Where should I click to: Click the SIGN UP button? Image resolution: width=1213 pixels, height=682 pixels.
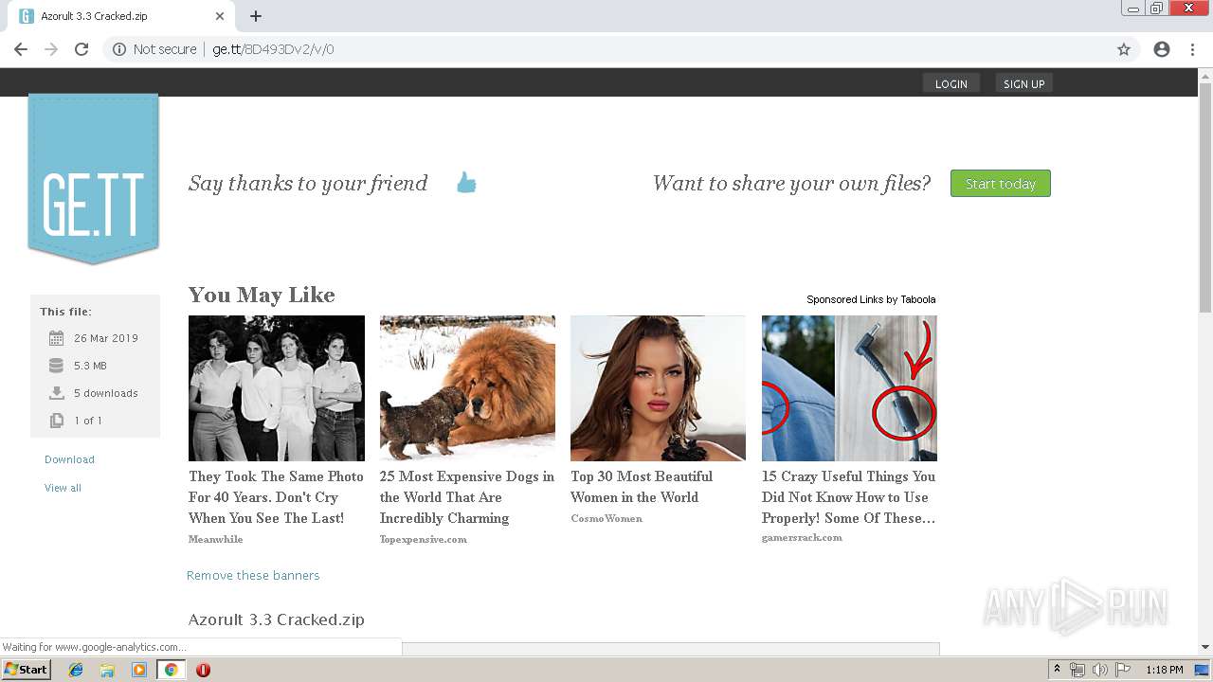1023,83
